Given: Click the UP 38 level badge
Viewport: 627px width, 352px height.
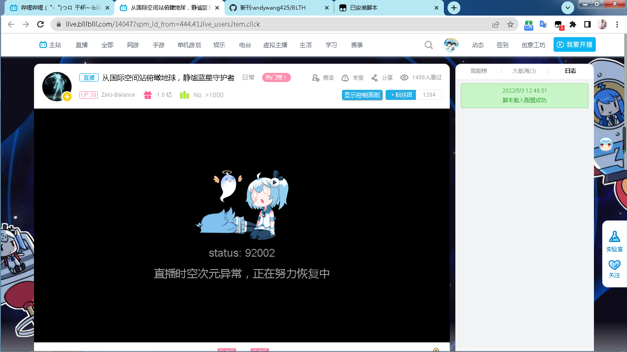Looking at the screenshot, I should [89, 95].
